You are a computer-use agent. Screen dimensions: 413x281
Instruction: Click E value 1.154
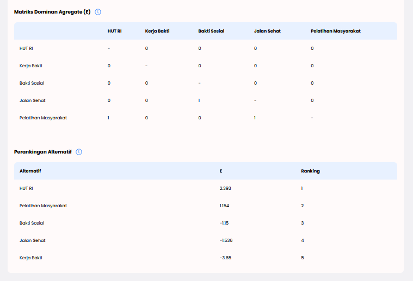tap(224, 206)
